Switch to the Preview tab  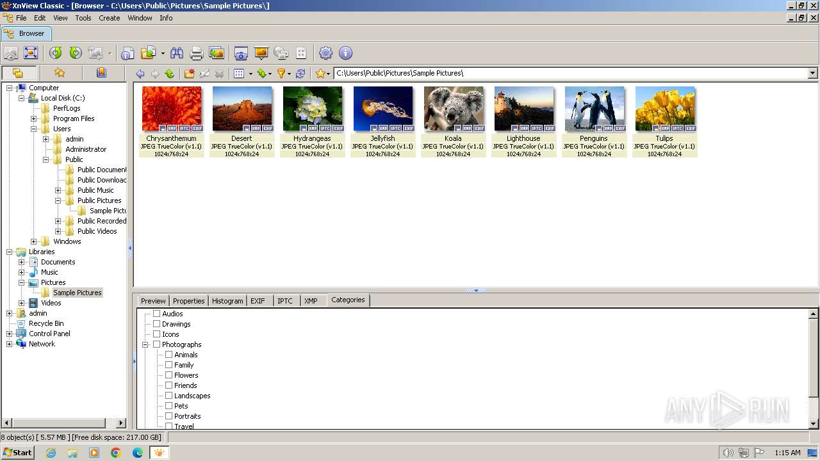[153, 301]
